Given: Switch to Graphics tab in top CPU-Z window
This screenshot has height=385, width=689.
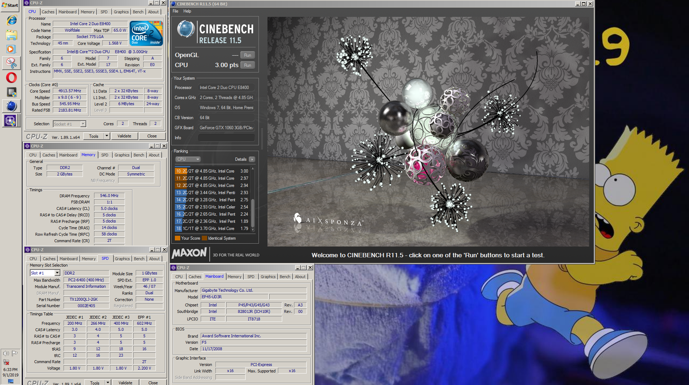Looking at the screenshot, I should point(121,12).
